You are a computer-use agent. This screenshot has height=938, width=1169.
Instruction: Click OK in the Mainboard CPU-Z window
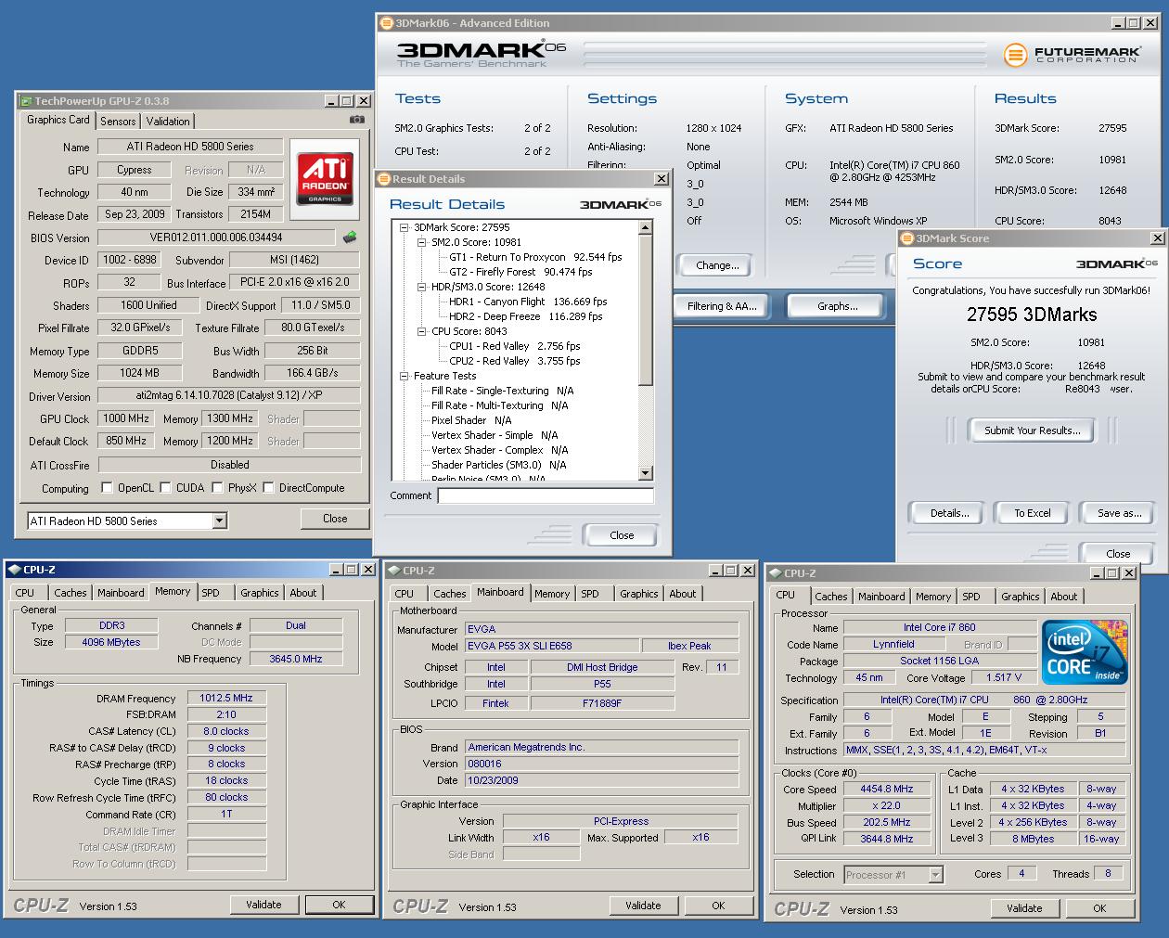point(718,906)
